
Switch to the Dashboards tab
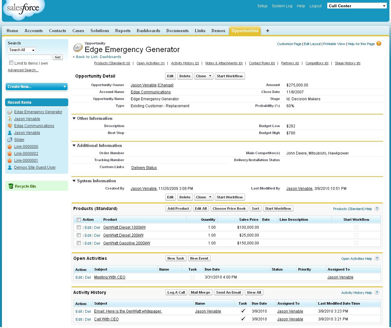(x=148, y=31)
